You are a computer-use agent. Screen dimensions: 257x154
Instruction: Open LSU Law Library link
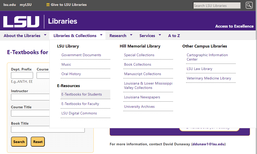pos(199,69)
